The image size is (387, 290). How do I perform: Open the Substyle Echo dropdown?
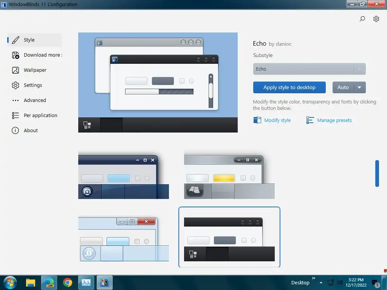(309, 69)
